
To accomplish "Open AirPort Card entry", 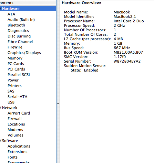I will click(x=19, y=113).
